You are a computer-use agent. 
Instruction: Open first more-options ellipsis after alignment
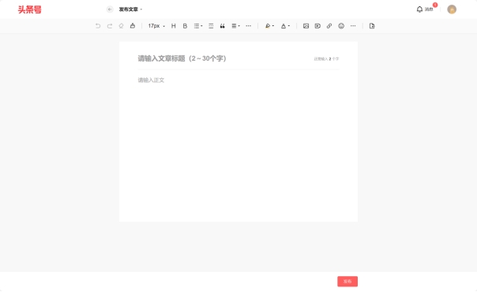[x=249, y=26]
